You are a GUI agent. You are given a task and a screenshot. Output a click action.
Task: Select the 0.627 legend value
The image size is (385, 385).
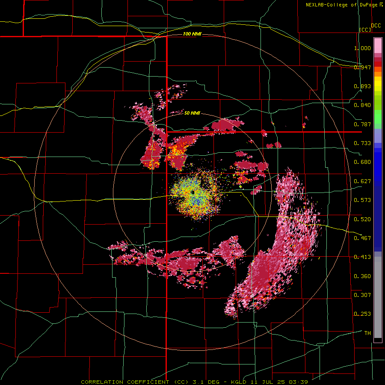[362, 181]
